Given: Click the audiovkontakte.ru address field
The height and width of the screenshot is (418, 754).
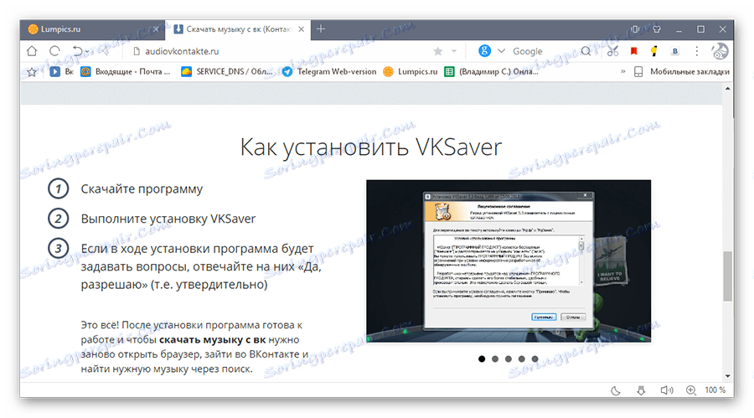Looking at the screenshot, I should point(279,51).
